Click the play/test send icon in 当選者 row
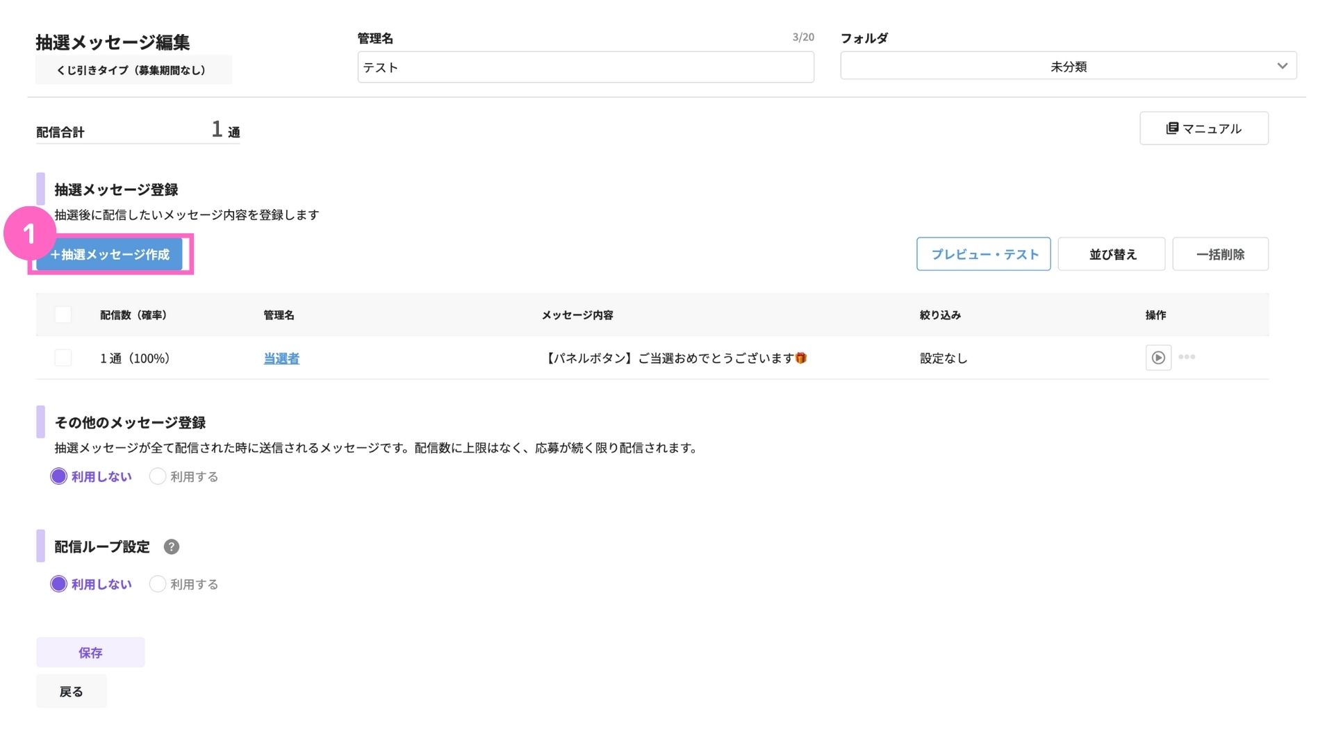Image resolution: width=1334 pixels, height=750 pixels. tap(1158, 358)
